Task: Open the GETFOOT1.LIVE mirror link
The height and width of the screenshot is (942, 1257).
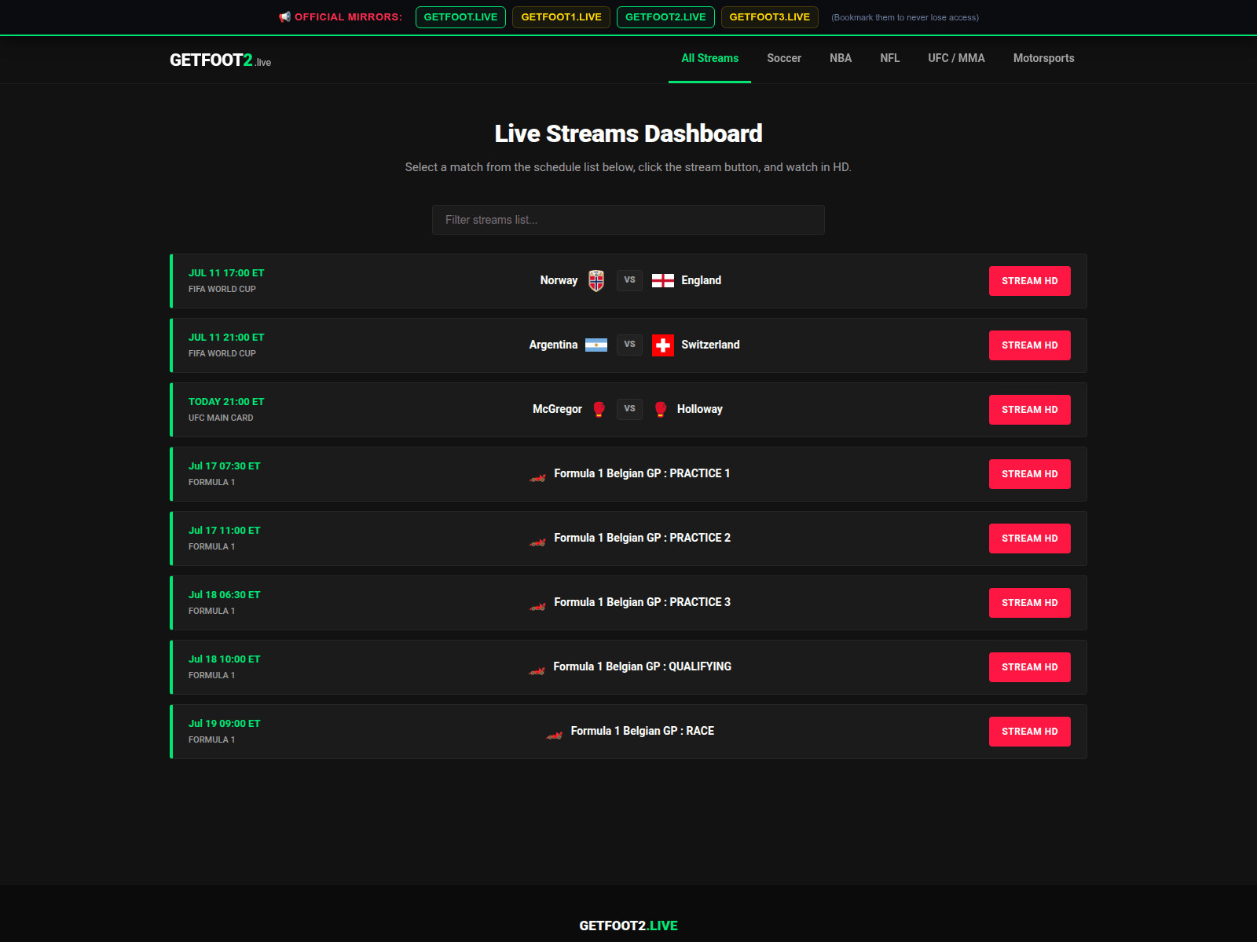Action: (x=561, y=17)
